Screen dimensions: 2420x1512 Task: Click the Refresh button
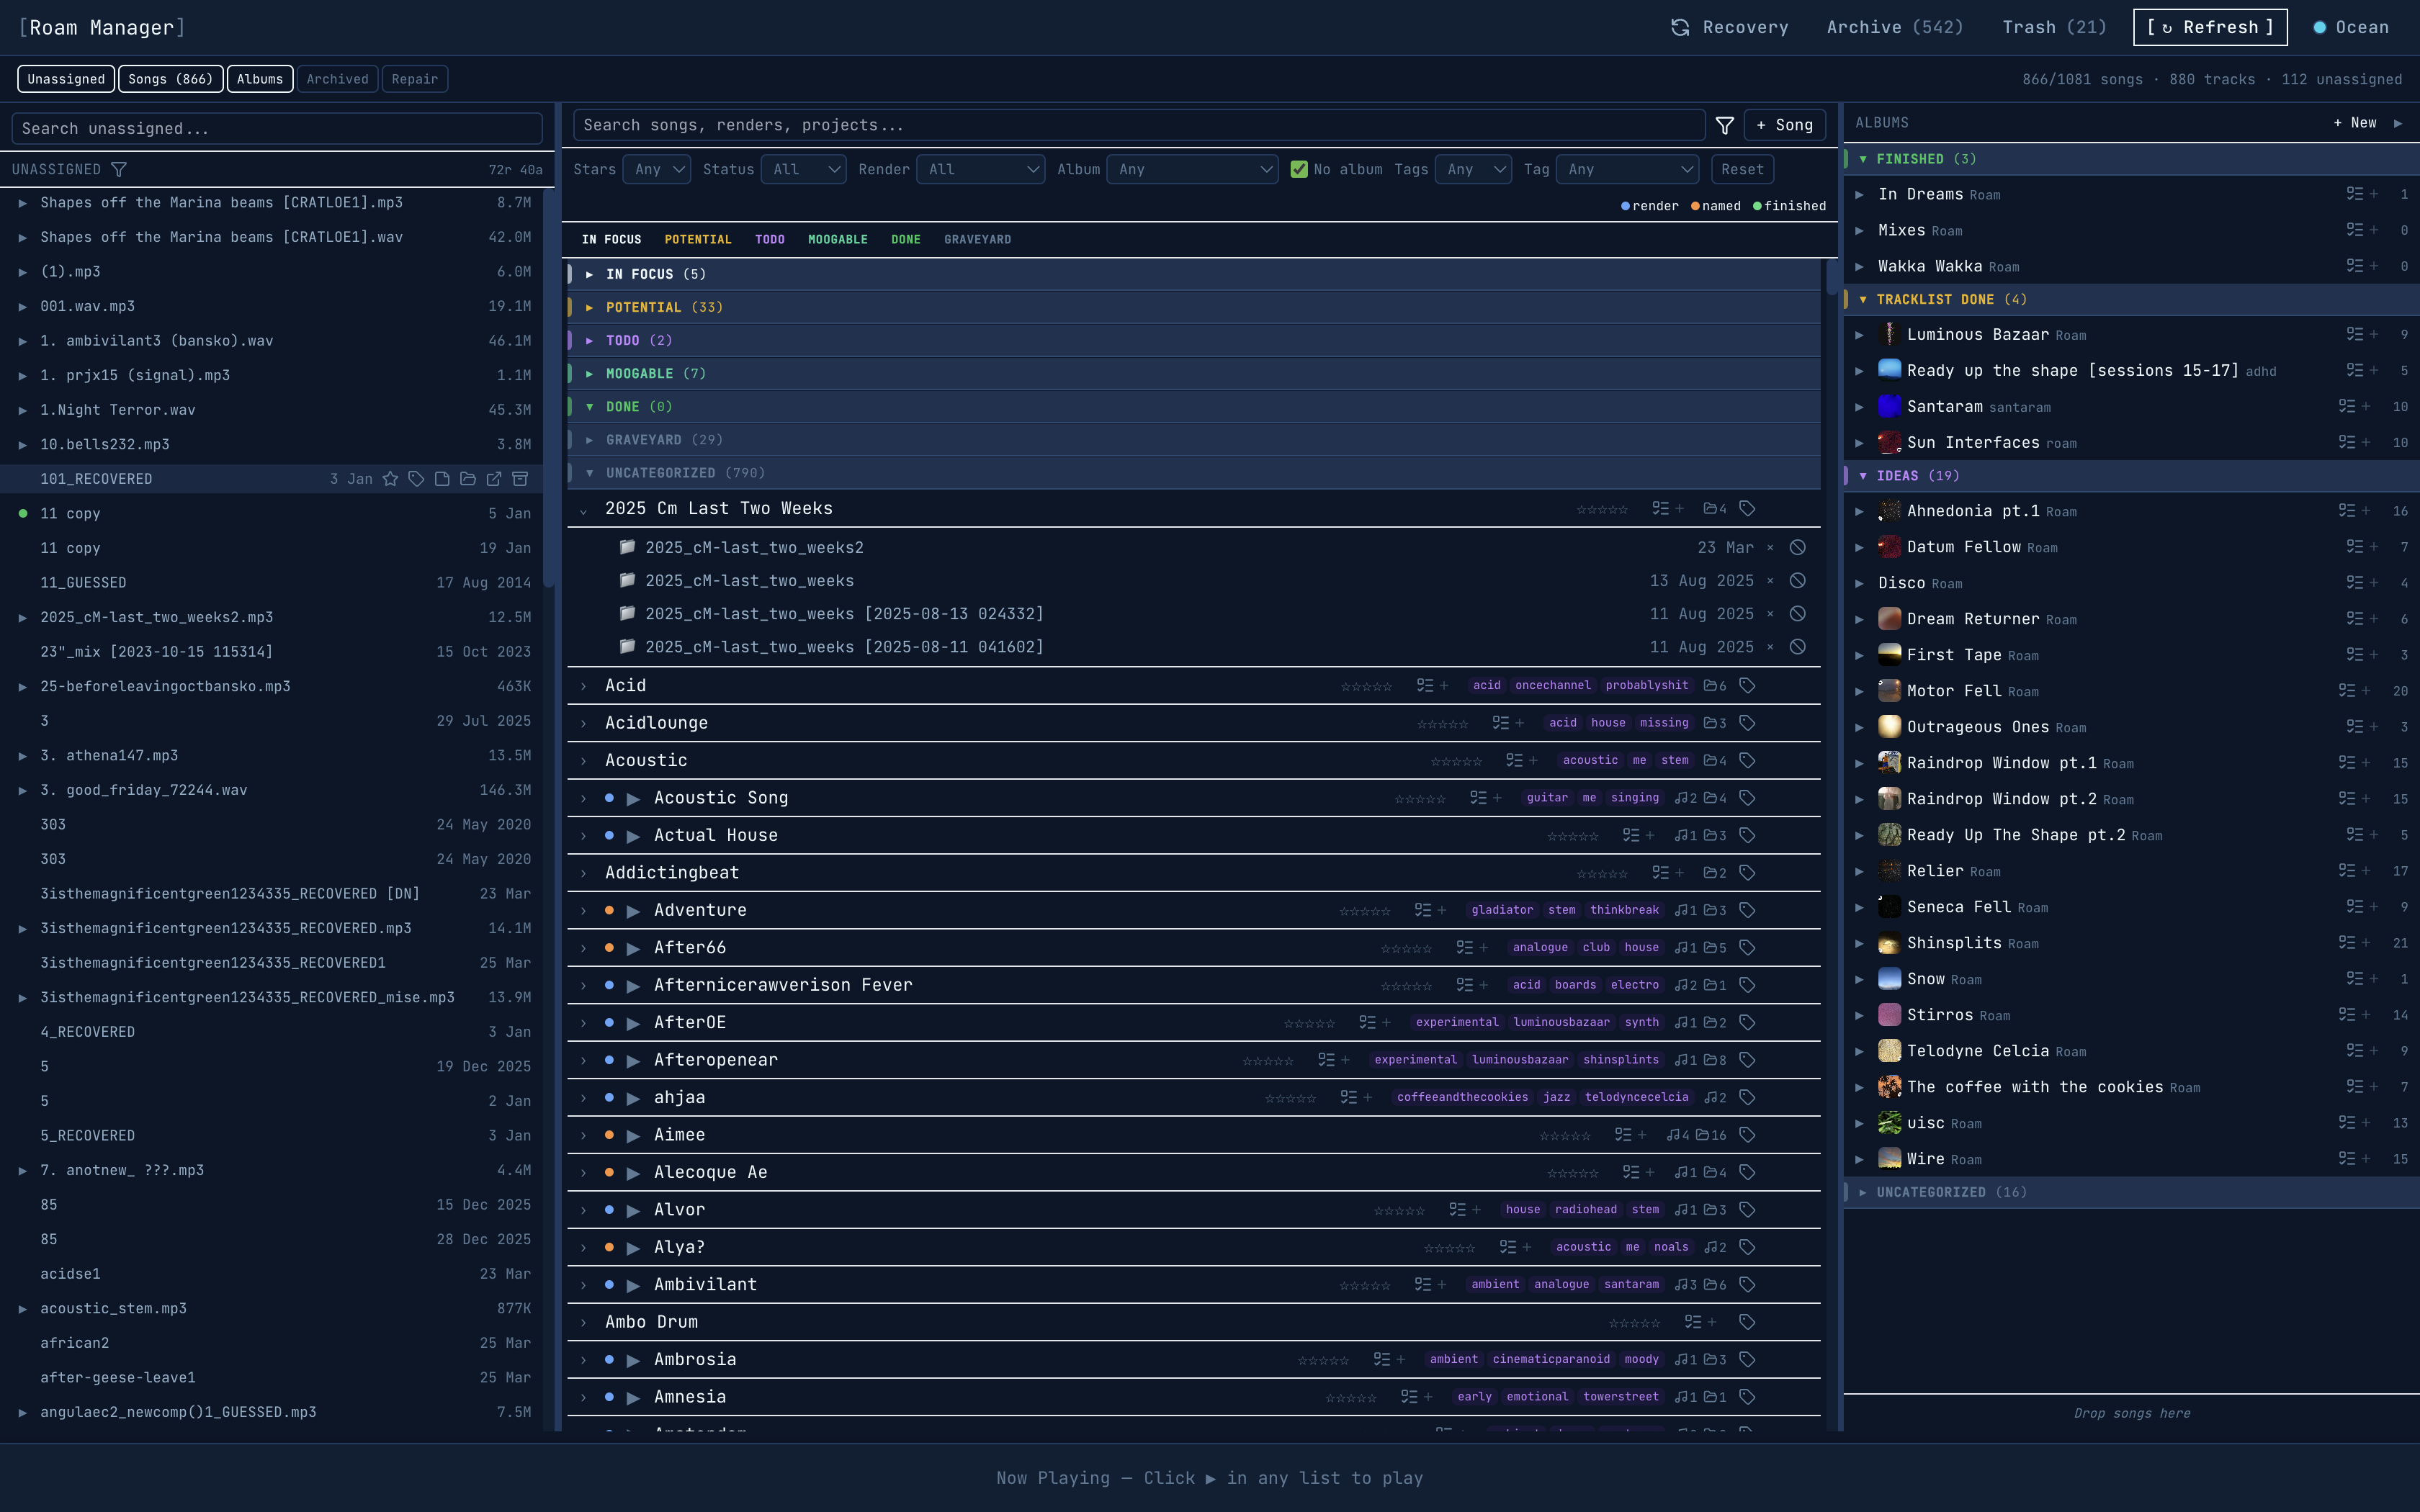(x=2209, y=28)
